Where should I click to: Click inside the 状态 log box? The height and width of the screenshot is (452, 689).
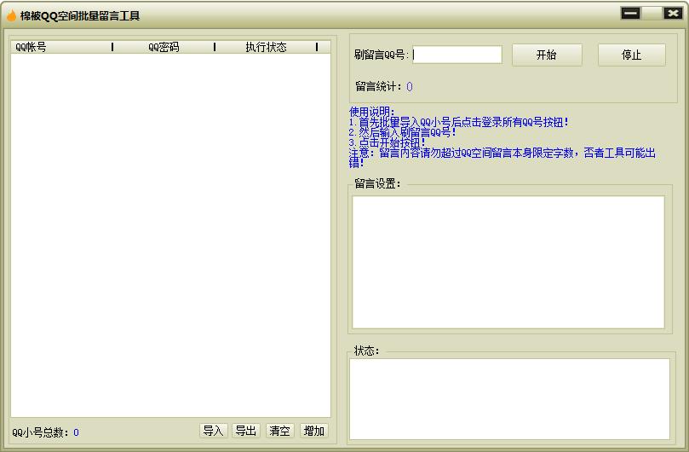click(509, 398)
